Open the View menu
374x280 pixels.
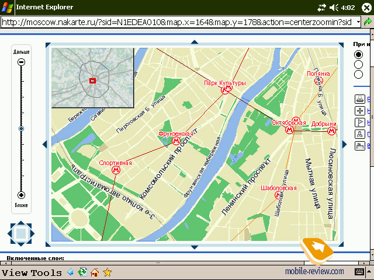pos(15,272)
